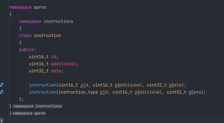
Task: Click the first 'instruction' constructor name
Action: coord(42,85)
